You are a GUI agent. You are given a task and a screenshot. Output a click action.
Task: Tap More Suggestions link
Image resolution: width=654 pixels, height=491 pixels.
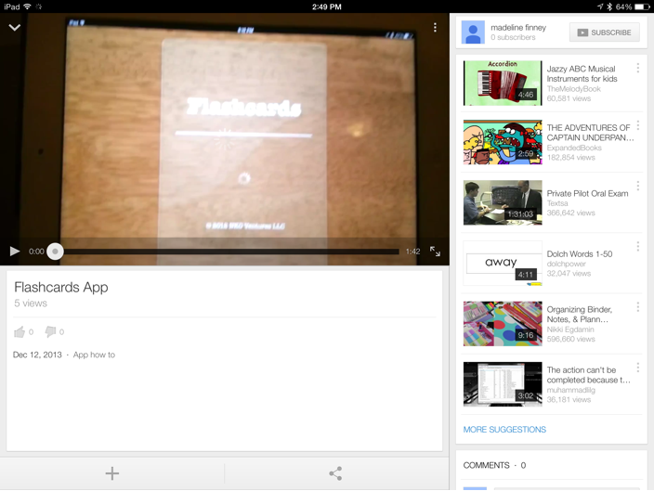pyautogui.click(x=504, y=430)
